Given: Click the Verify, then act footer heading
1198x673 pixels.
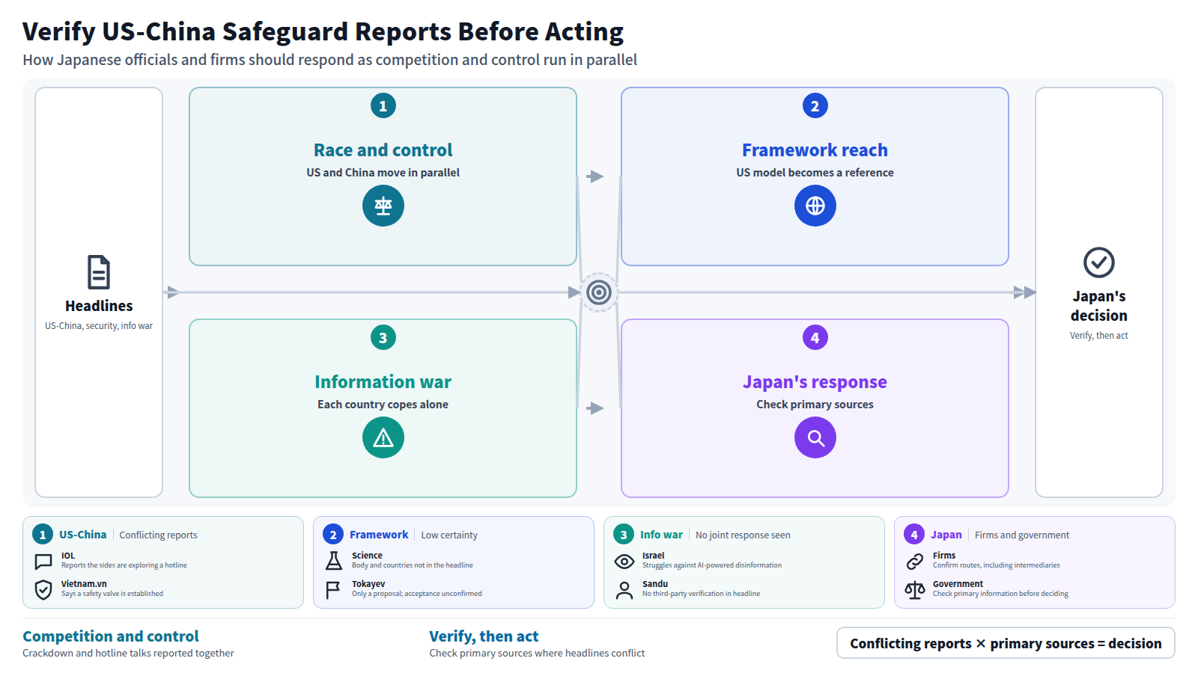Looking at the screenshot, I should point(484,636).
